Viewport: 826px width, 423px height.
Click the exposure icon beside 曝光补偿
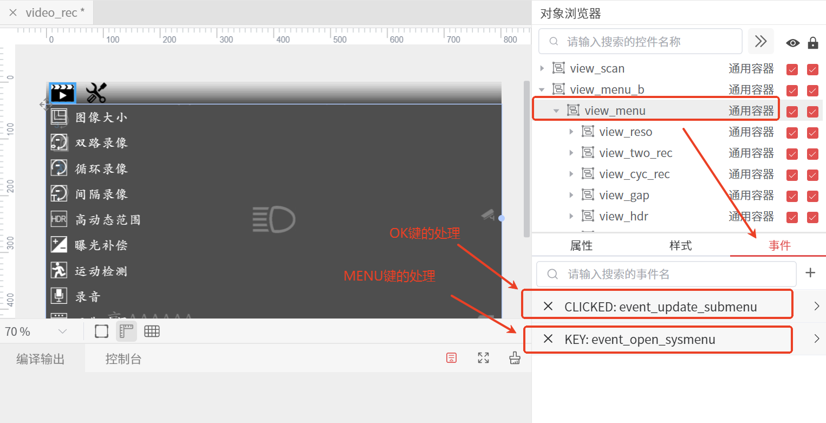click(x=58, y=245)
